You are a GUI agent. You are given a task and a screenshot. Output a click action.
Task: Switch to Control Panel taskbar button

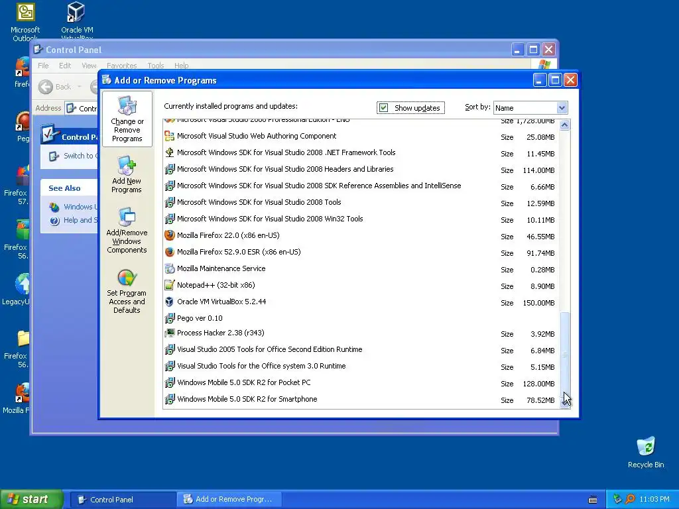[123, 500]
